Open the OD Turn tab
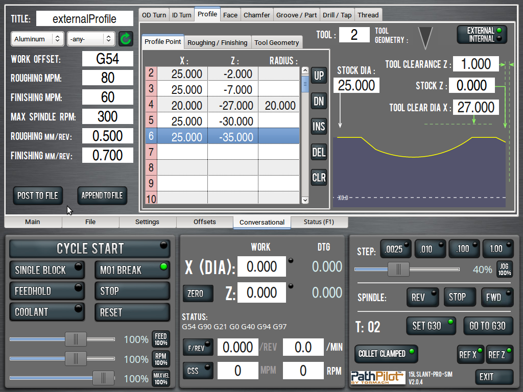The height and width of the screenshot is (392, 523). click(154, 15)
